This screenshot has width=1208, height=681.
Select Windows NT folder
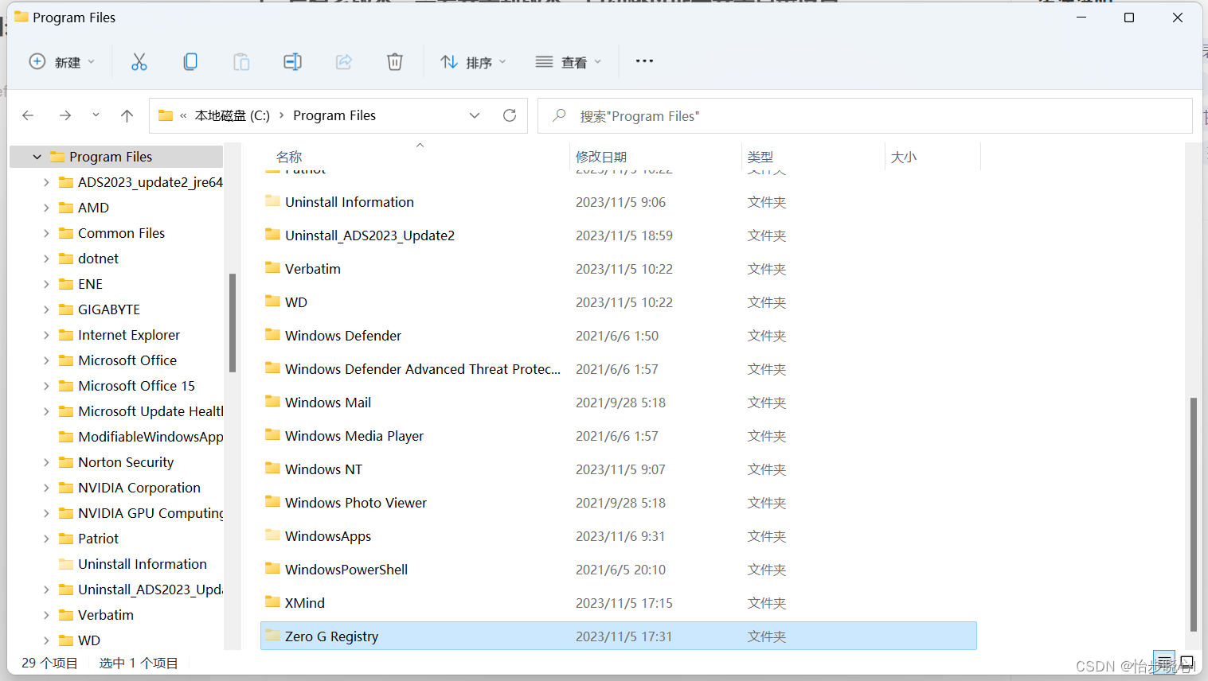tap(619, 469)
